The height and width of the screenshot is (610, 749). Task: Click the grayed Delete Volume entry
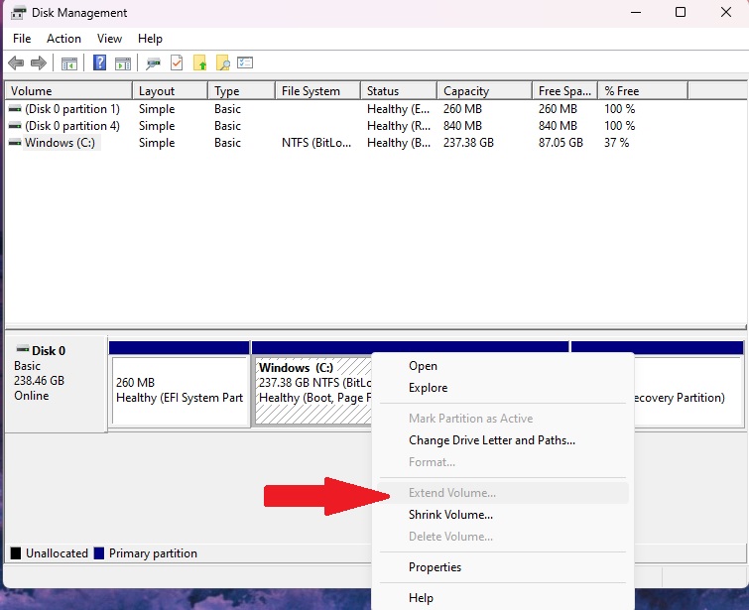pyautogui.click(x=503, y=537)
